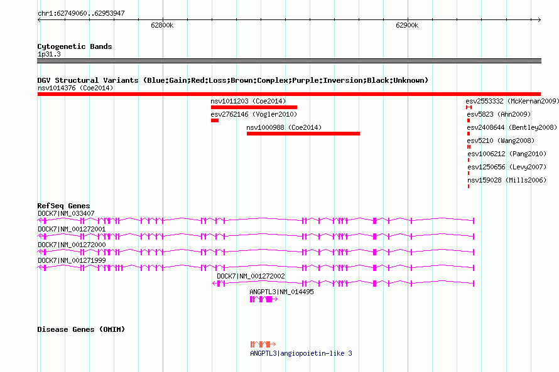This screenshot has width=559, height=372.
Task: Click the nsv1014376 (Coe2014) red loss bar
Action: pyautogui.click(x=289, y=94)
